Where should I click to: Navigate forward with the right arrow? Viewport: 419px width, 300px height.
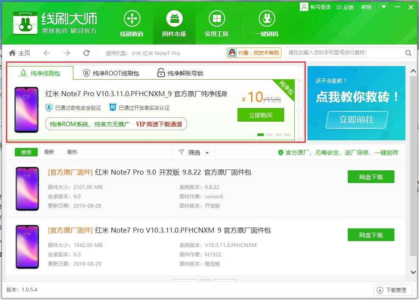67,53
